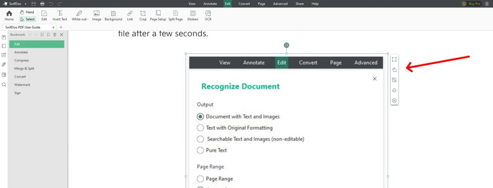Go to the Merge & Split bookmark
This screenshot has height=188, width=493.
(x=24, y=69)
